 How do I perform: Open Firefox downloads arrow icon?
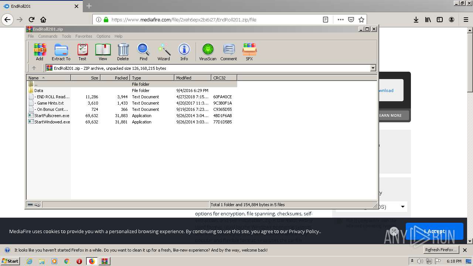tap(416, 20)
